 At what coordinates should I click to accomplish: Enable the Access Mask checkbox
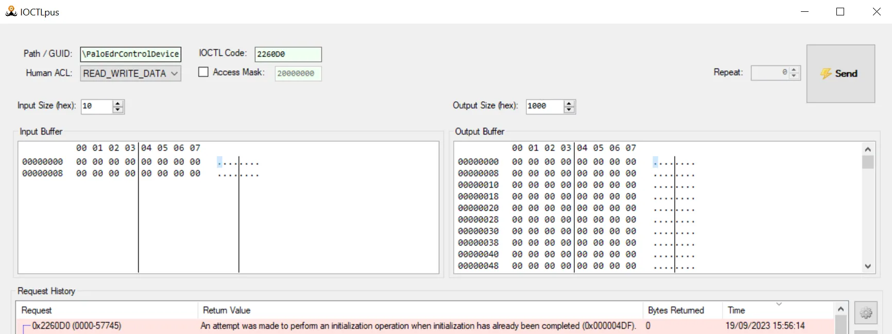203,72
